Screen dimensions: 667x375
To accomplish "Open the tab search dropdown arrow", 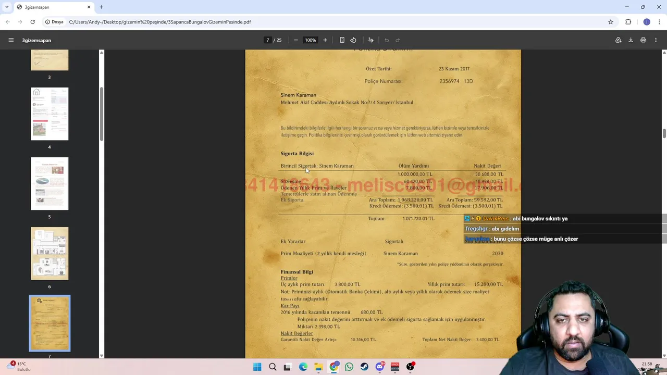I will point(7,7).
